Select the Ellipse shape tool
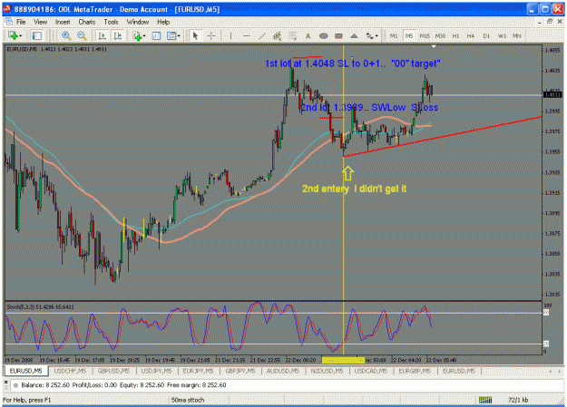The width and height of the screenshot is (567, 407). pos(324,35)
